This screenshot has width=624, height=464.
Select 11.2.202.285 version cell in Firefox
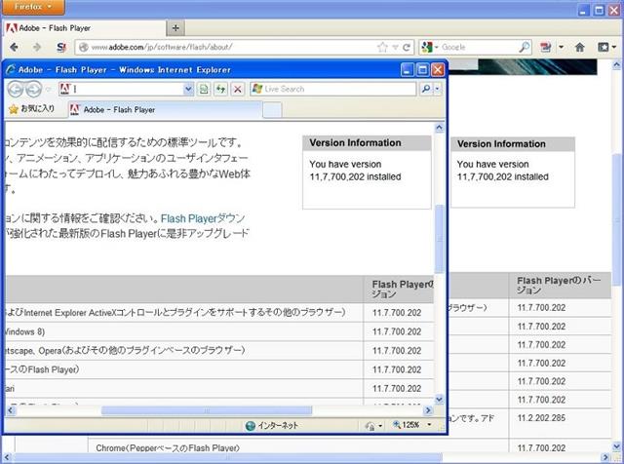coord(541,418)
